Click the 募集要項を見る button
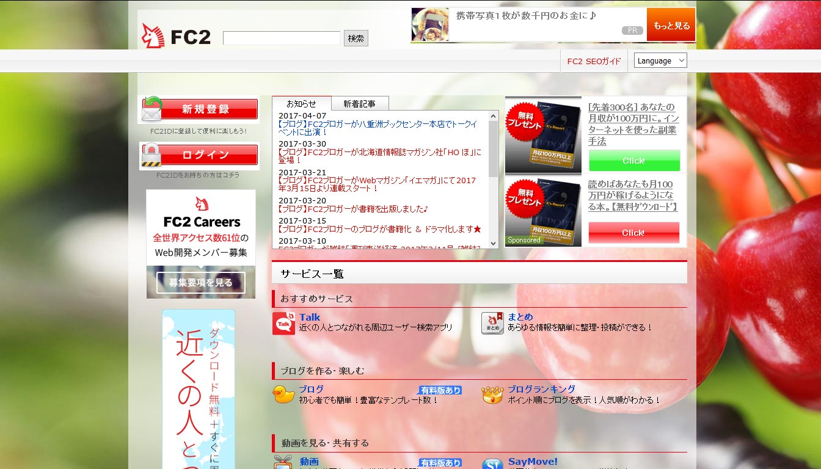 tap(201, 283)
